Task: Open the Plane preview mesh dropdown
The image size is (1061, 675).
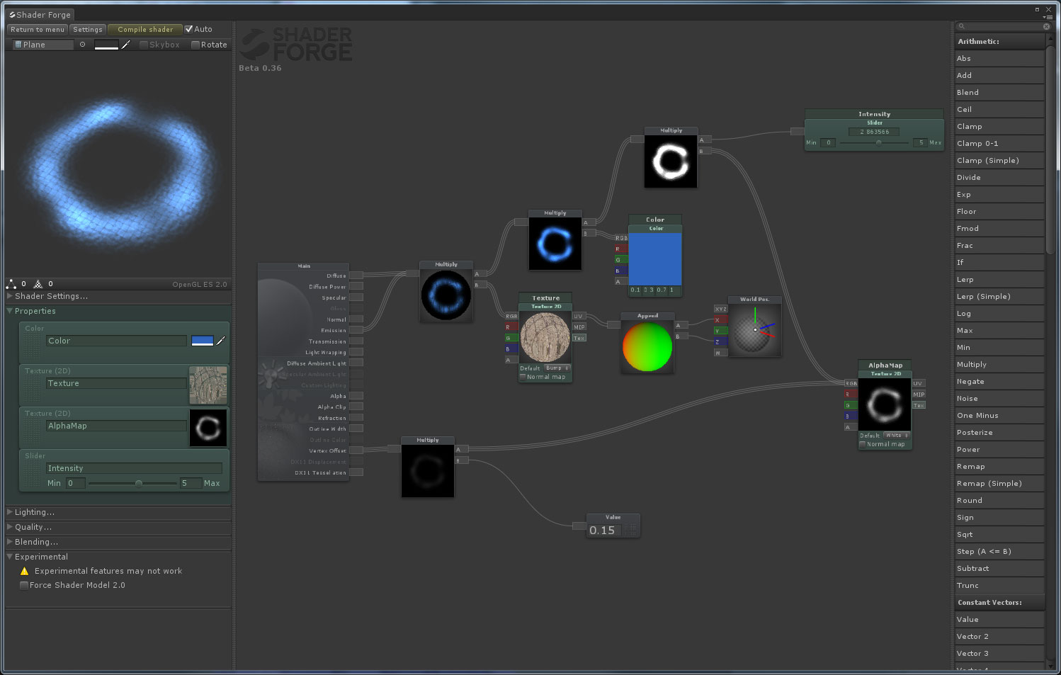Action: pos(42,45)
